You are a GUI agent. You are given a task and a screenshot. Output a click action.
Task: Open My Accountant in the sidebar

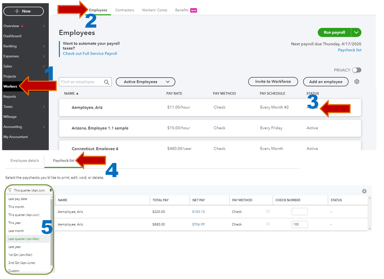pos(15,137)
